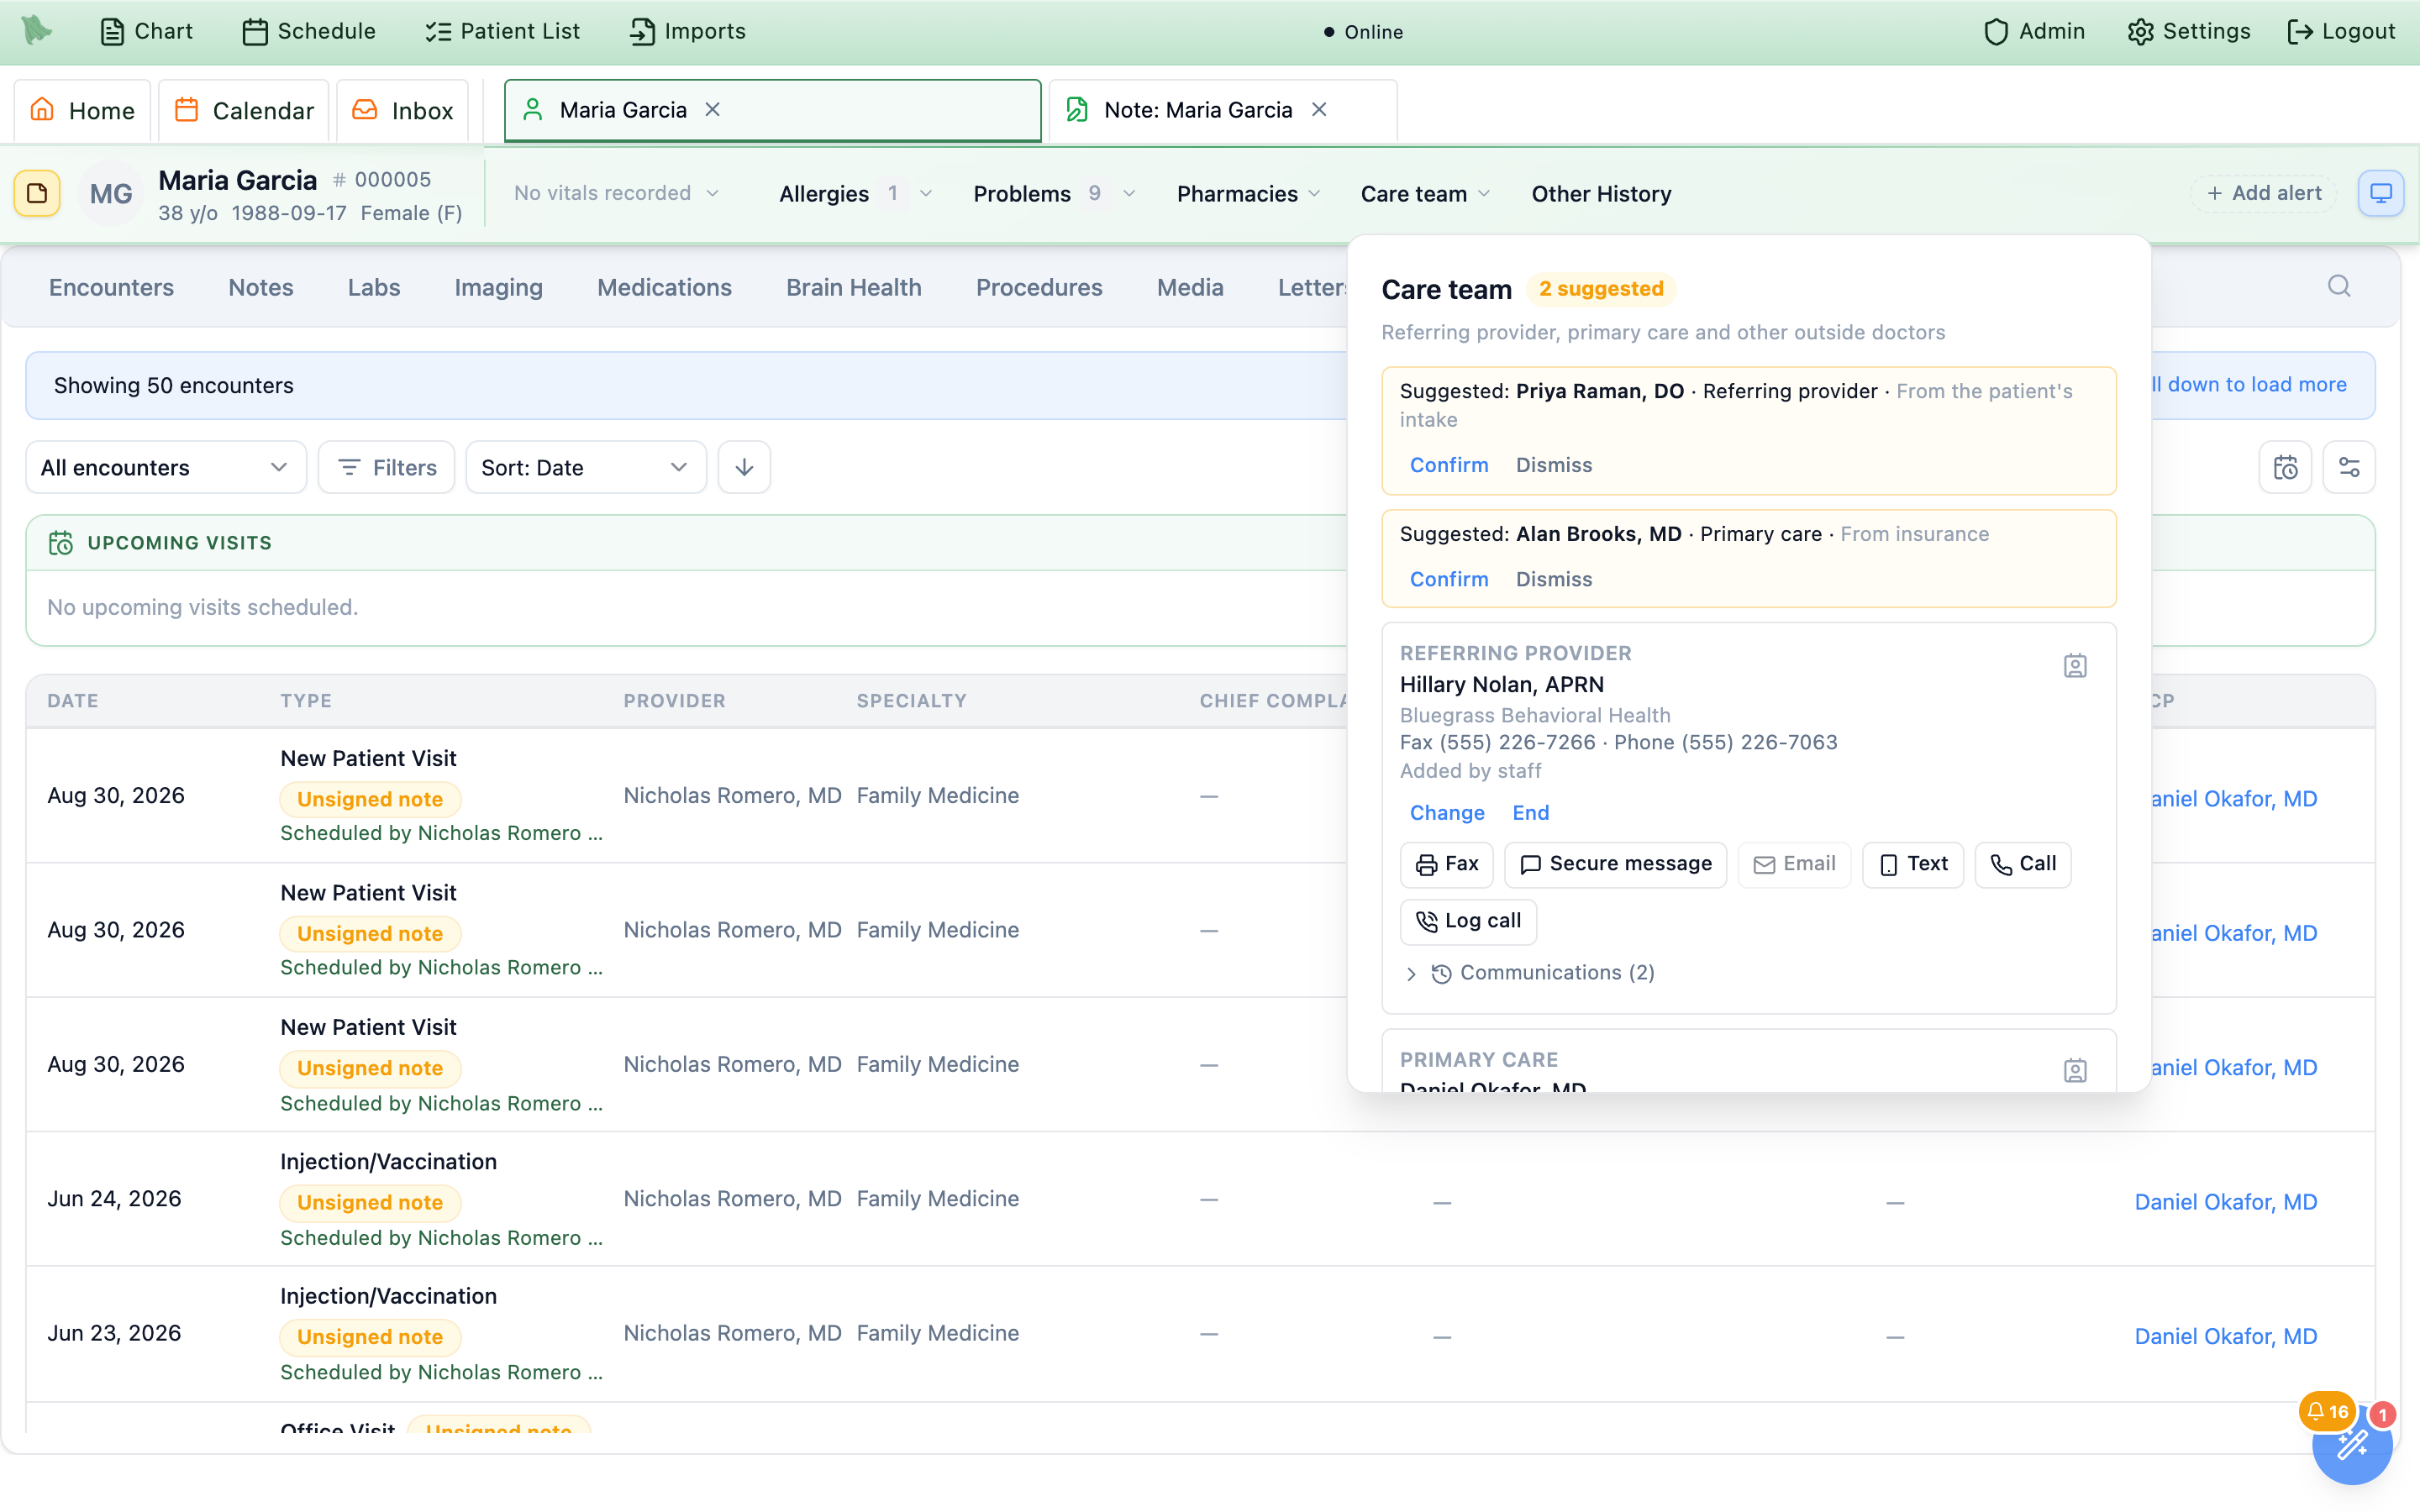
Task: Click Logout in the top bar
Action: coord(2341,31)
